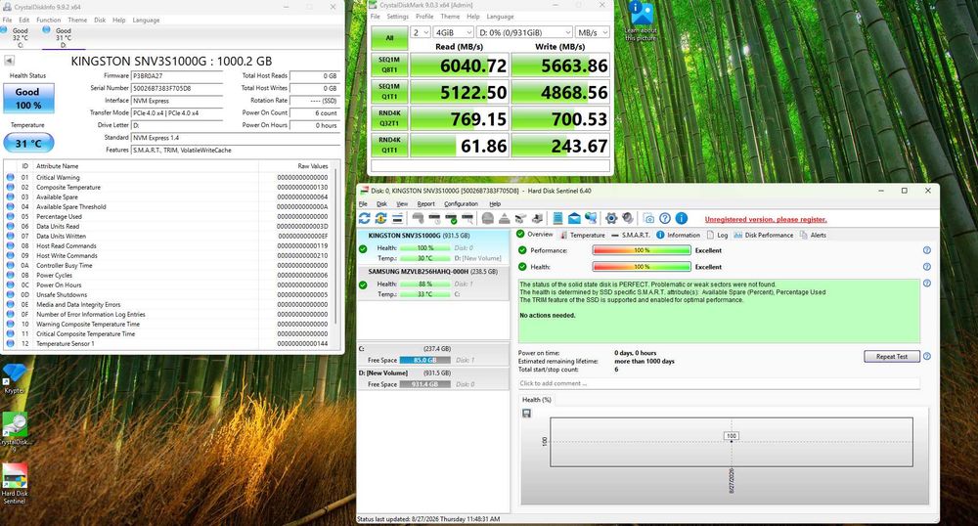
Task: Click the refresh-with-warning icon in Hard Disk Sentinel
Action: (x=380, y=218)
